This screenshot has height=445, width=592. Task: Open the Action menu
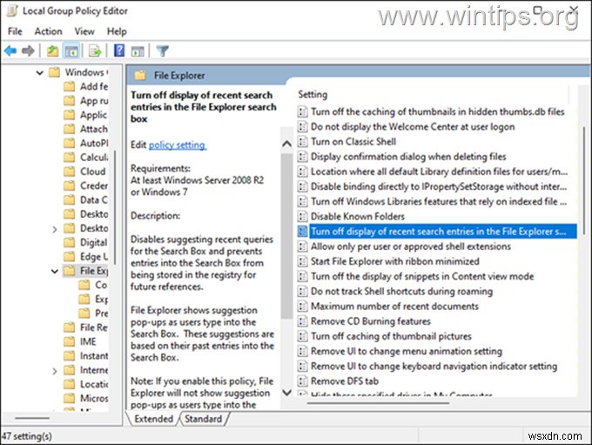(x=49, y=31)
